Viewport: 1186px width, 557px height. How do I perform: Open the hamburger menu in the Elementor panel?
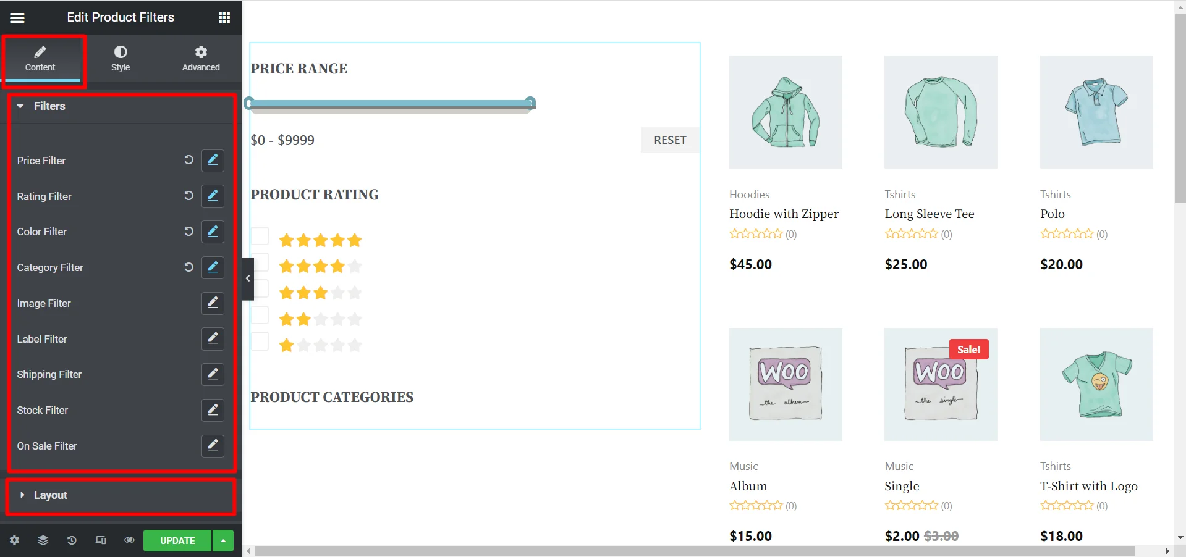(x=17, y=17)
